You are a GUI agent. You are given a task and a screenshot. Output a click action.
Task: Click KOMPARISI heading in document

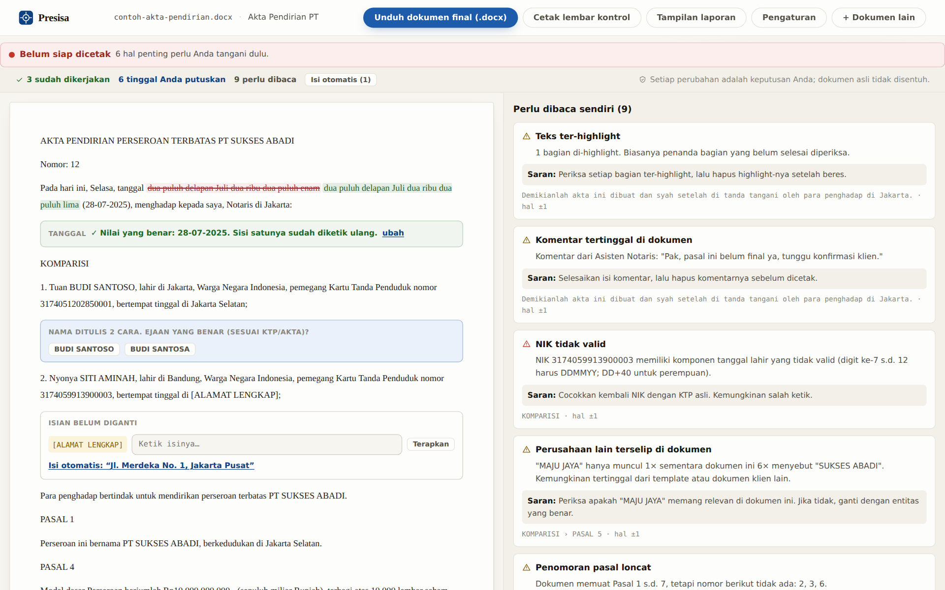coord(64,264)
